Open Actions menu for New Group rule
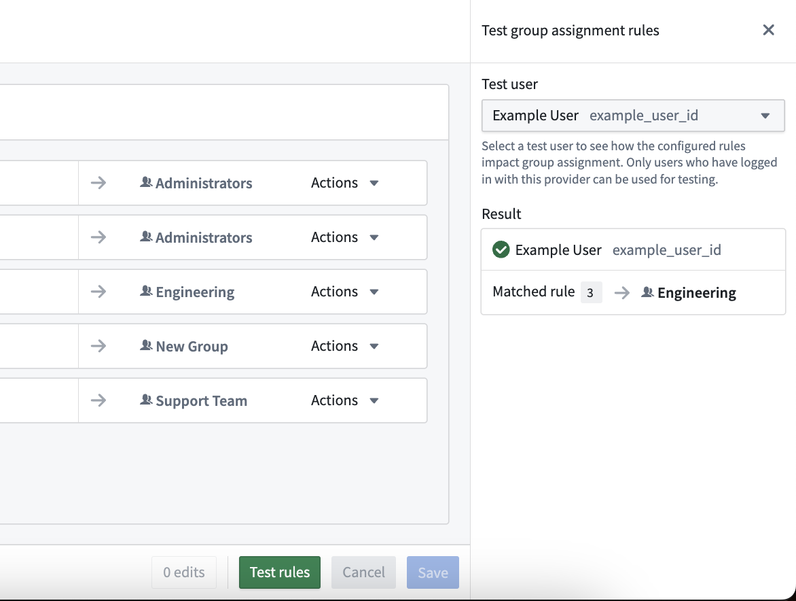 [x=345, y=346]
